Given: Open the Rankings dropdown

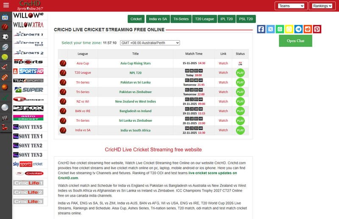Looking at the screenshot, I should tap(323, 6).
